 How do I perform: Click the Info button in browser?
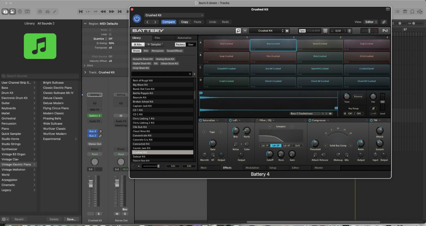(173, 166)
